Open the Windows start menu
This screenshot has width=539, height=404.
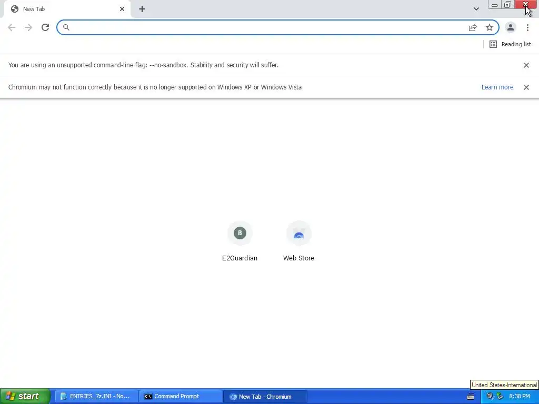pos(25,397)
